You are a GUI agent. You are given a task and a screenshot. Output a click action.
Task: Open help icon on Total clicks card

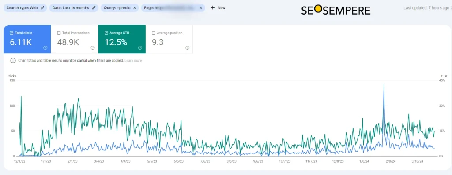coord(45,48)
